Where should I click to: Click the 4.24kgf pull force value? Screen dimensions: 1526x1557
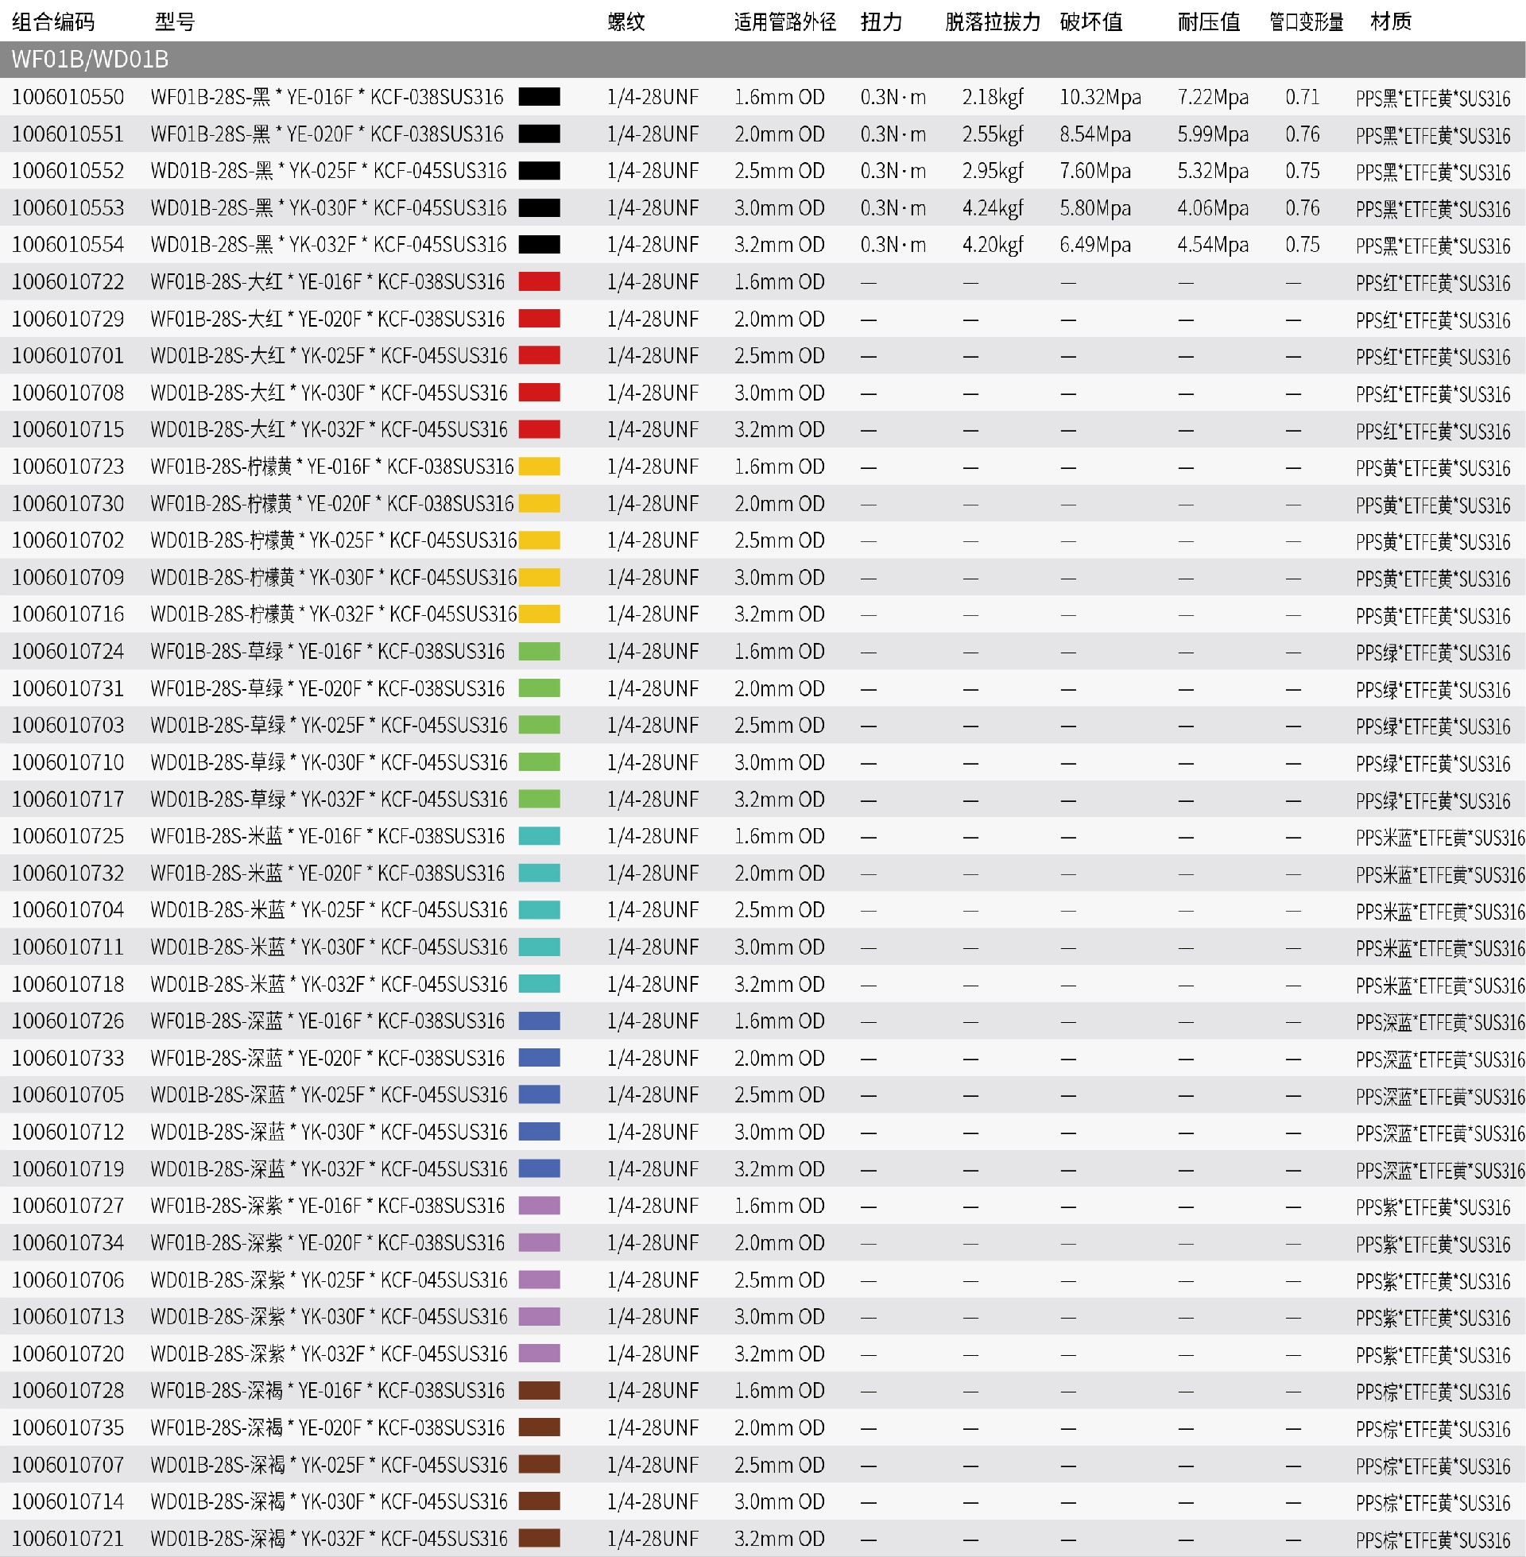coord(992,207)
